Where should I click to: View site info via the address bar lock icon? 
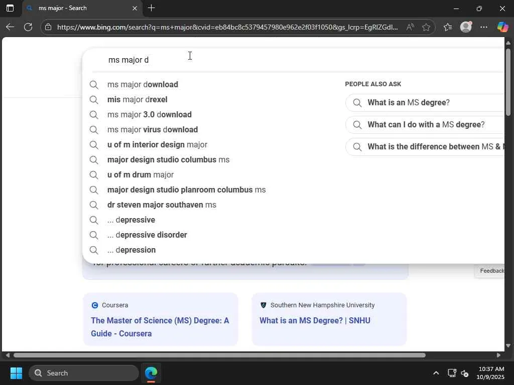coord(48,27)
